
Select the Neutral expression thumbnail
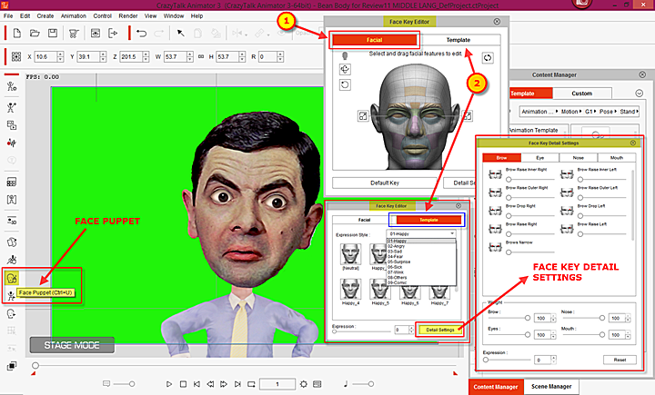[350, 253]
